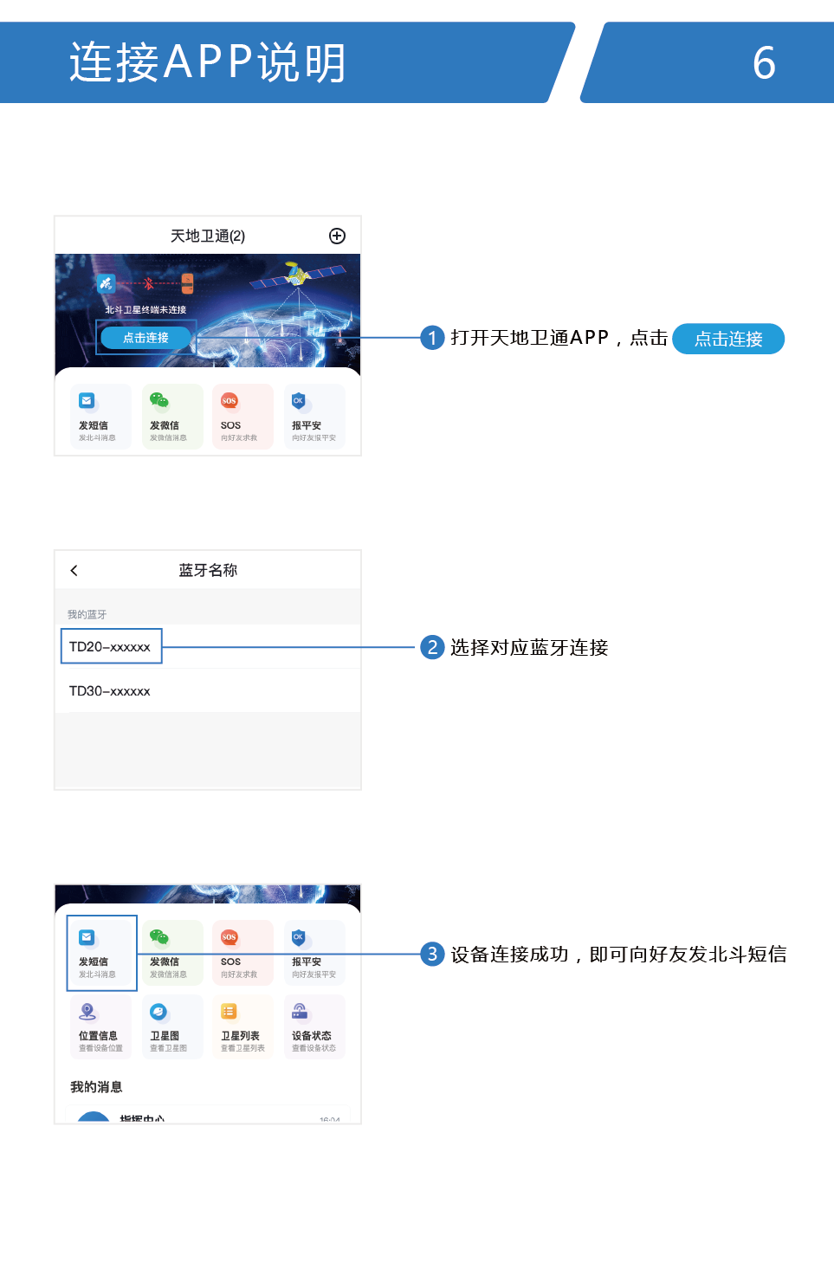This screenshot has height=1282, width=834.
Task: Open SOS tile in connected app screen
Action: coord(243,953)
